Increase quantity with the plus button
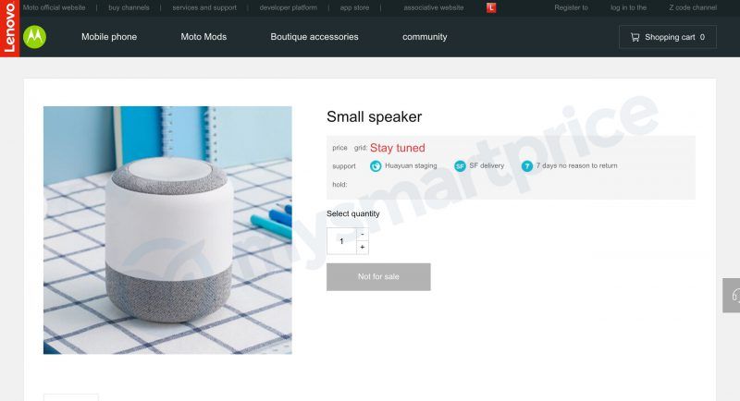740x401 pixels. (363, 248)
